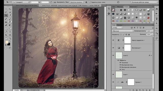The image size is (163, 91).
Task: Open the background color picker
Action: pos(9,44)
